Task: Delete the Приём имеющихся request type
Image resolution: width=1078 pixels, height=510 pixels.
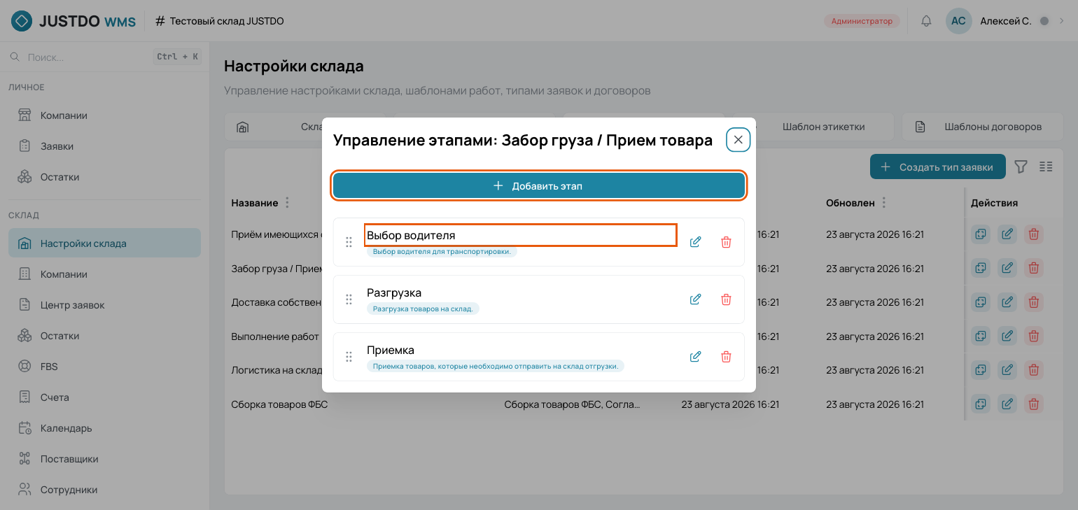Action: [x=1034, y=234]
